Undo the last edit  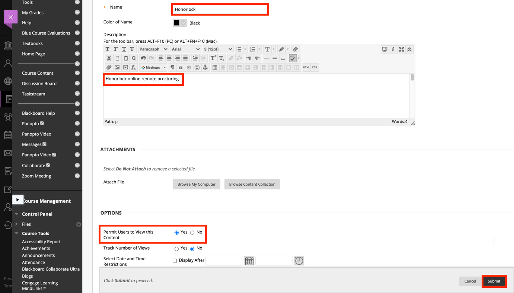(x=143, y=58)
